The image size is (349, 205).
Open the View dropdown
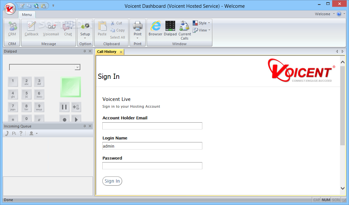201,30
